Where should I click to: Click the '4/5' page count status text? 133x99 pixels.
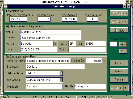[x=35, y=97]
